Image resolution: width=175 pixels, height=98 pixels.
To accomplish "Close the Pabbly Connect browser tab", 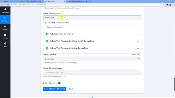I will 65,2.
